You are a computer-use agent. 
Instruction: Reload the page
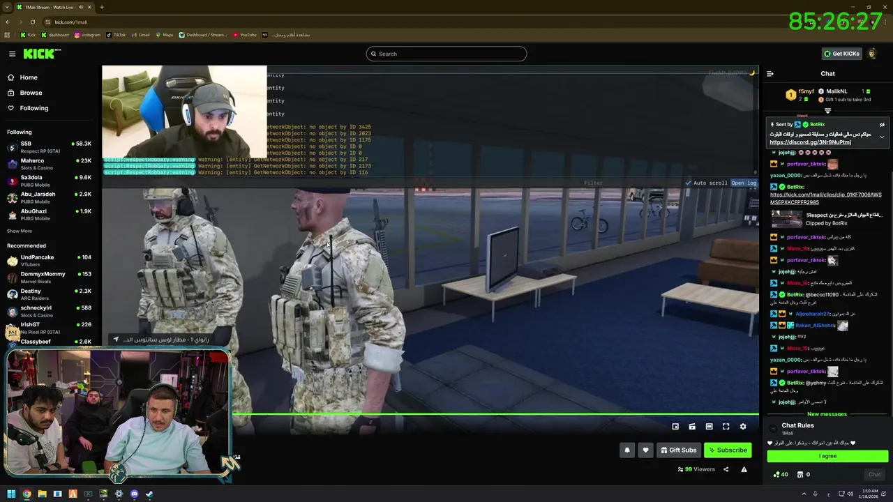pos(33,22)
